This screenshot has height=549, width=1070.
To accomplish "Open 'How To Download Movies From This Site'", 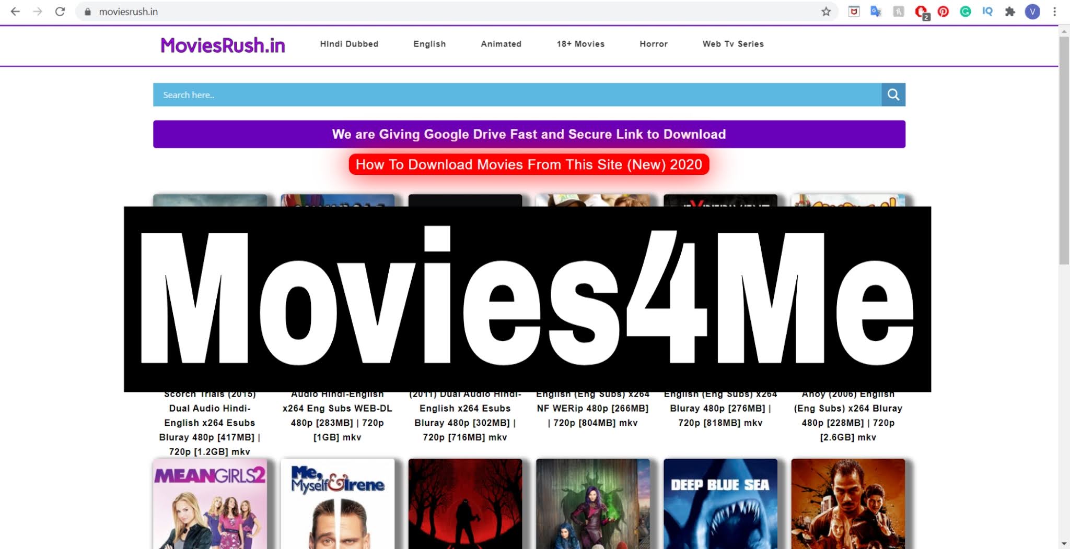I will point(529,164).
